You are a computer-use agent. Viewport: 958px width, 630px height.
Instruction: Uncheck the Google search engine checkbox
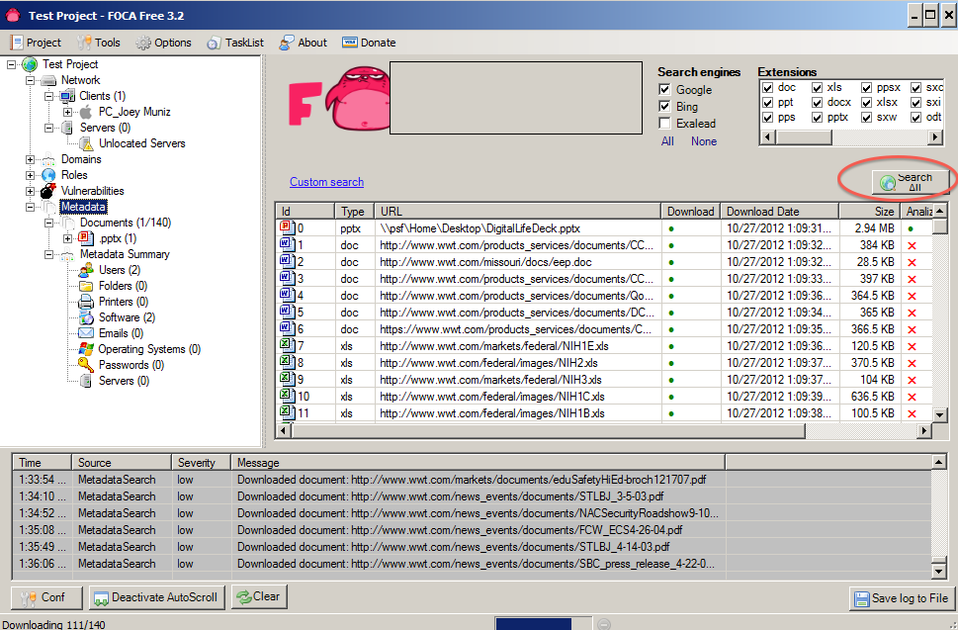point(665,90)
